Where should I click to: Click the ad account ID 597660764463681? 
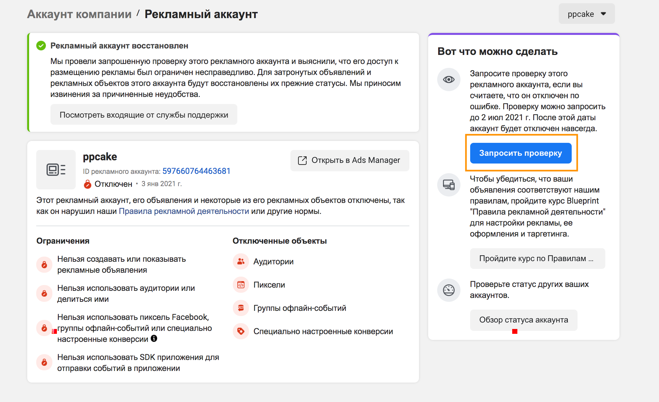[196, 171]
